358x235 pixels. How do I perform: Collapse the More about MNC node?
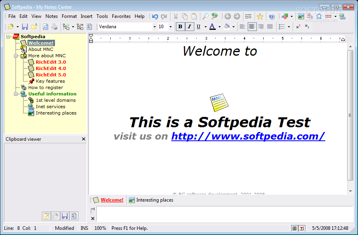click(16, 56)
